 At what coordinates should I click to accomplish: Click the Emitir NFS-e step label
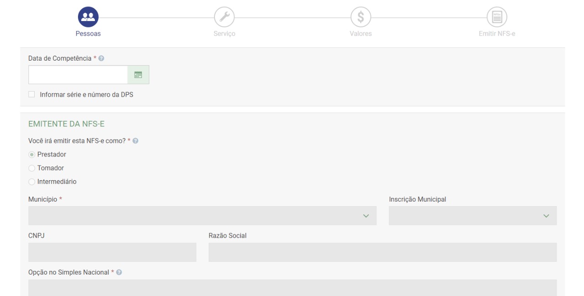click(496, 34)
